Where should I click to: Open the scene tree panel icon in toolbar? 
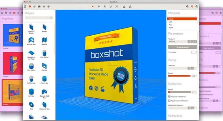(25, 7)
